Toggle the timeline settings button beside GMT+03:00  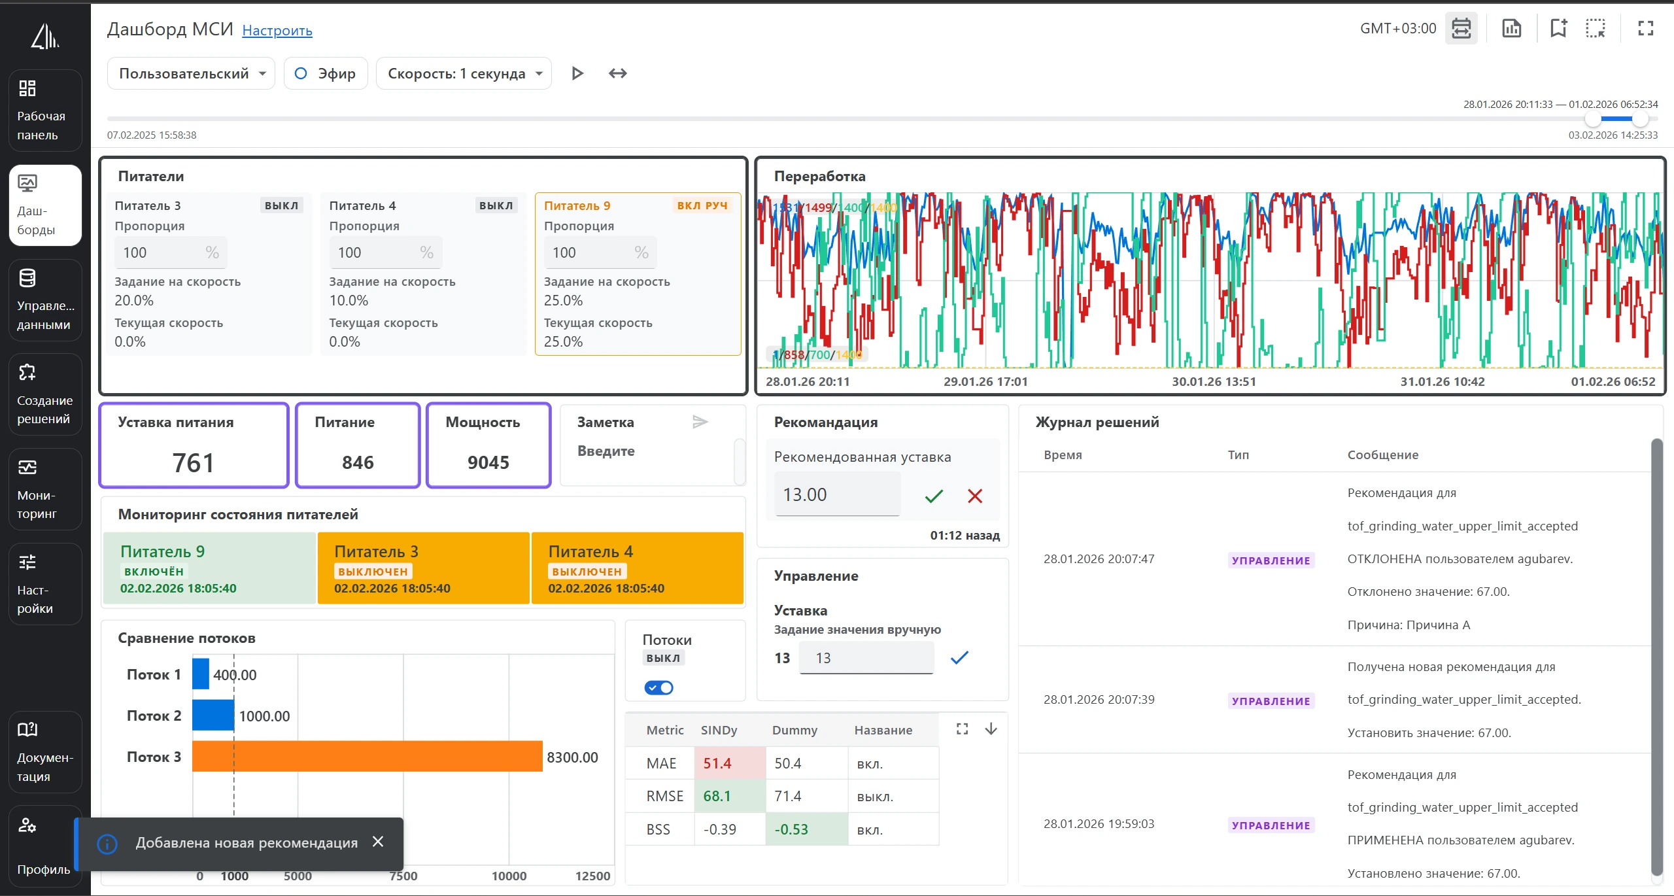(x=1461, y=28)
